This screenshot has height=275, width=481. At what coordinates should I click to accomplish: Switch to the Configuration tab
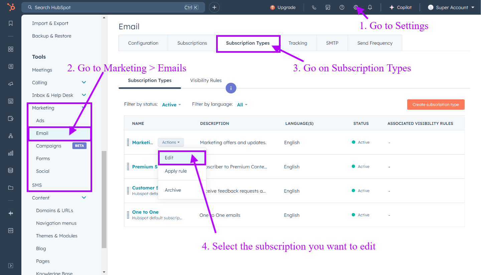[143, 43]
